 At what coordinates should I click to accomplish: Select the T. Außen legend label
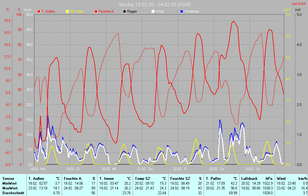click(48, 12)
